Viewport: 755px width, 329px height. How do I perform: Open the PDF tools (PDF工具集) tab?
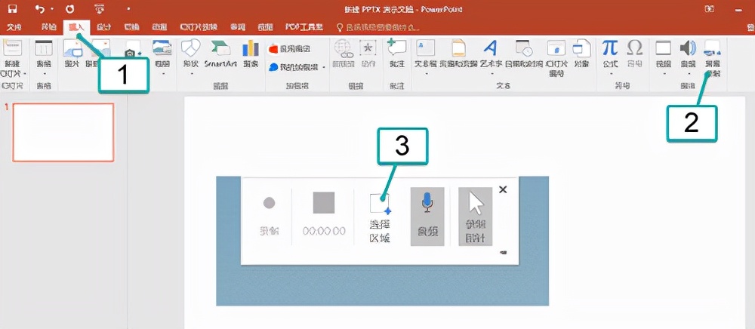[304, 27]
